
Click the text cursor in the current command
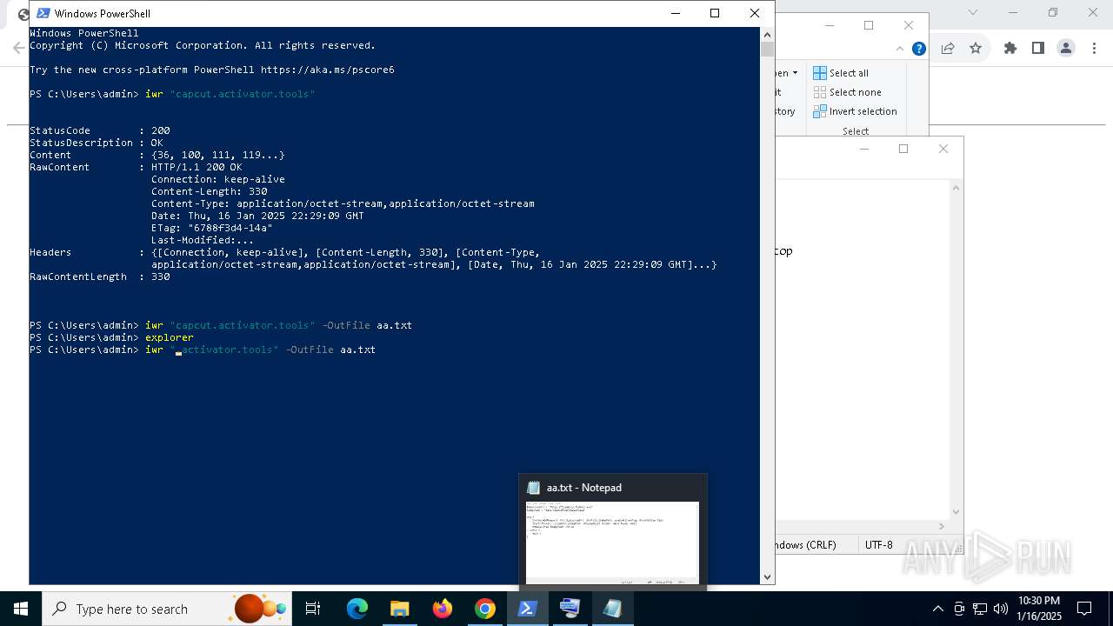point(178,353)
